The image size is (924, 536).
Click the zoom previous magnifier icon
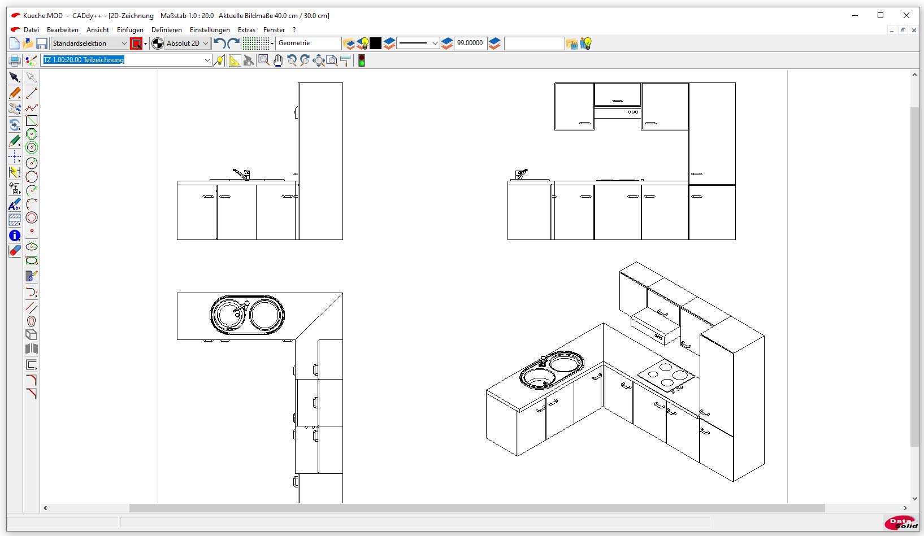(292, 60)
